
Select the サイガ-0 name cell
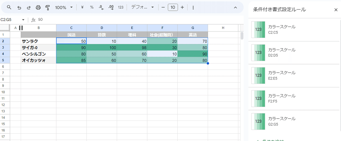pos(38,47)
